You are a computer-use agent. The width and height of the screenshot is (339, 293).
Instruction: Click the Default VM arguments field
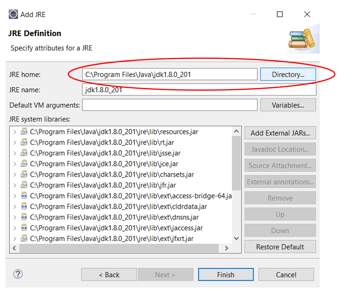(170, 105)
